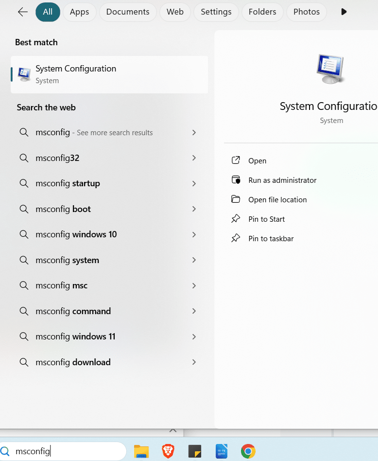The width and height of the screenshot is (378, 461).
Task: Click Open to launch System Configuration
Action: click(257, 160)
